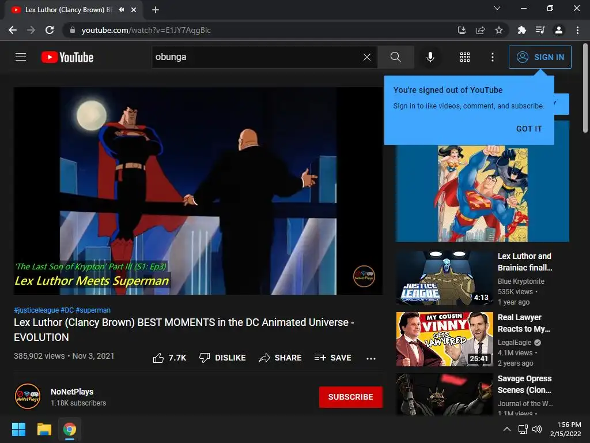Click the Chrome taskbar icon
The width and height of the screenshot is (590, 443).
(x=70, y=429)
